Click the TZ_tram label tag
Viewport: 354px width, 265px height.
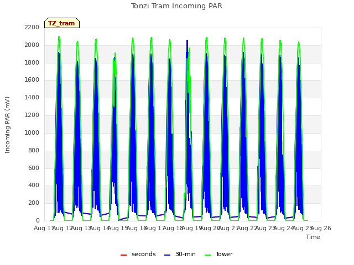[x=62, y=23]
